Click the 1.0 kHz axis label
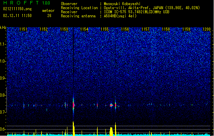Image resolution: width=214 pixels, height=136 pixels. pyautogui.click(x=3, y=61)
